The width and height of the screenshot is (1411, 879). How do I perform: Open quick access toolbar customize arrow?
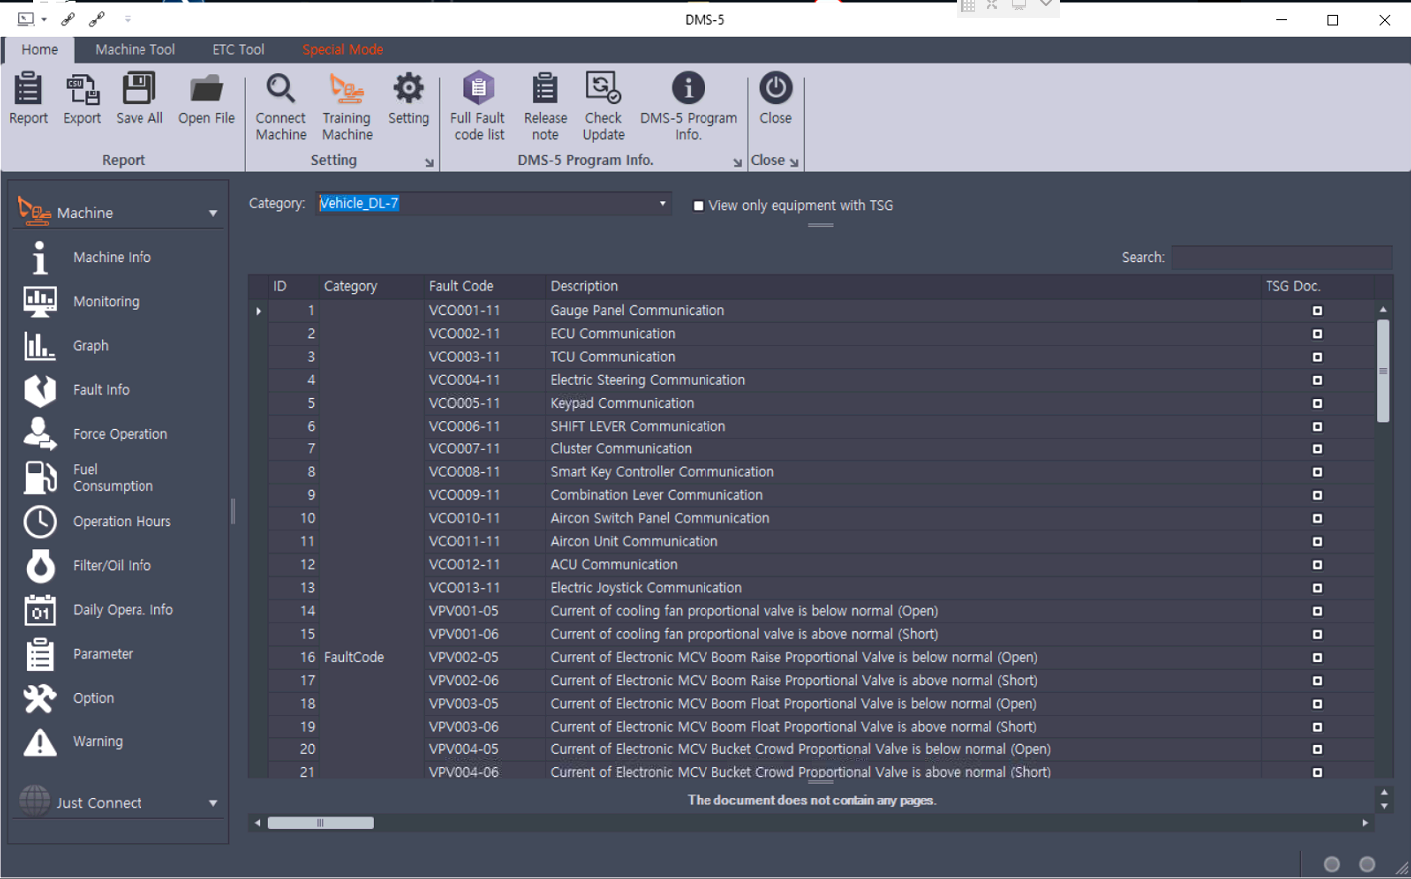click(x=127, y=19)
